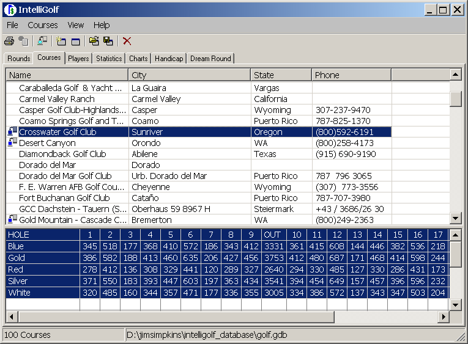
Task: Select the Courses tab
Action: (49, 57)
